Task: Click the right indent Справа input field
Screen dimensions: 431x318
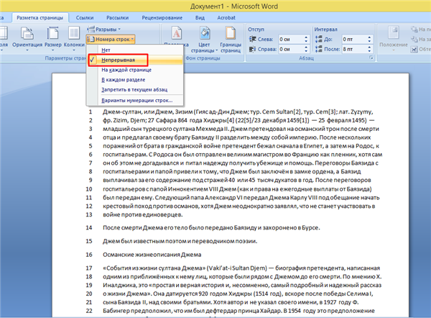Action: point(290,50)
